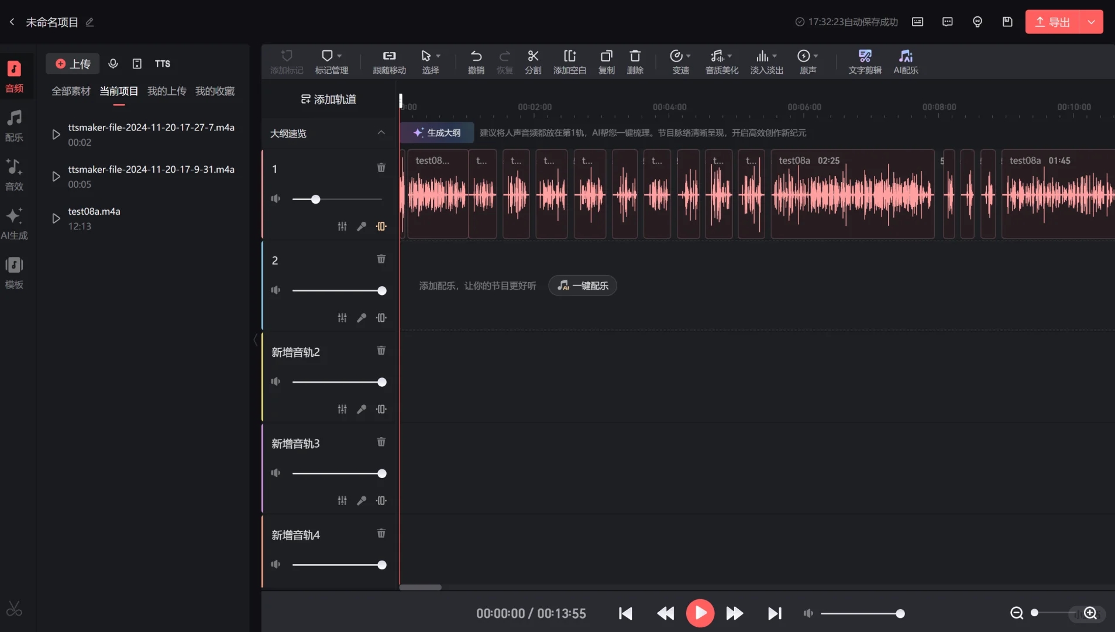The image size is (1115, 632).
Task: Click the 上传 upload button
Action: 73,63
